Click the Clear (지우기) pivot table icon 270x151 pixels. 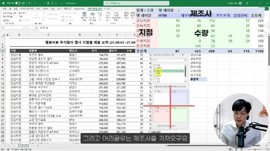pyautogui.click(x=126, y=16)
